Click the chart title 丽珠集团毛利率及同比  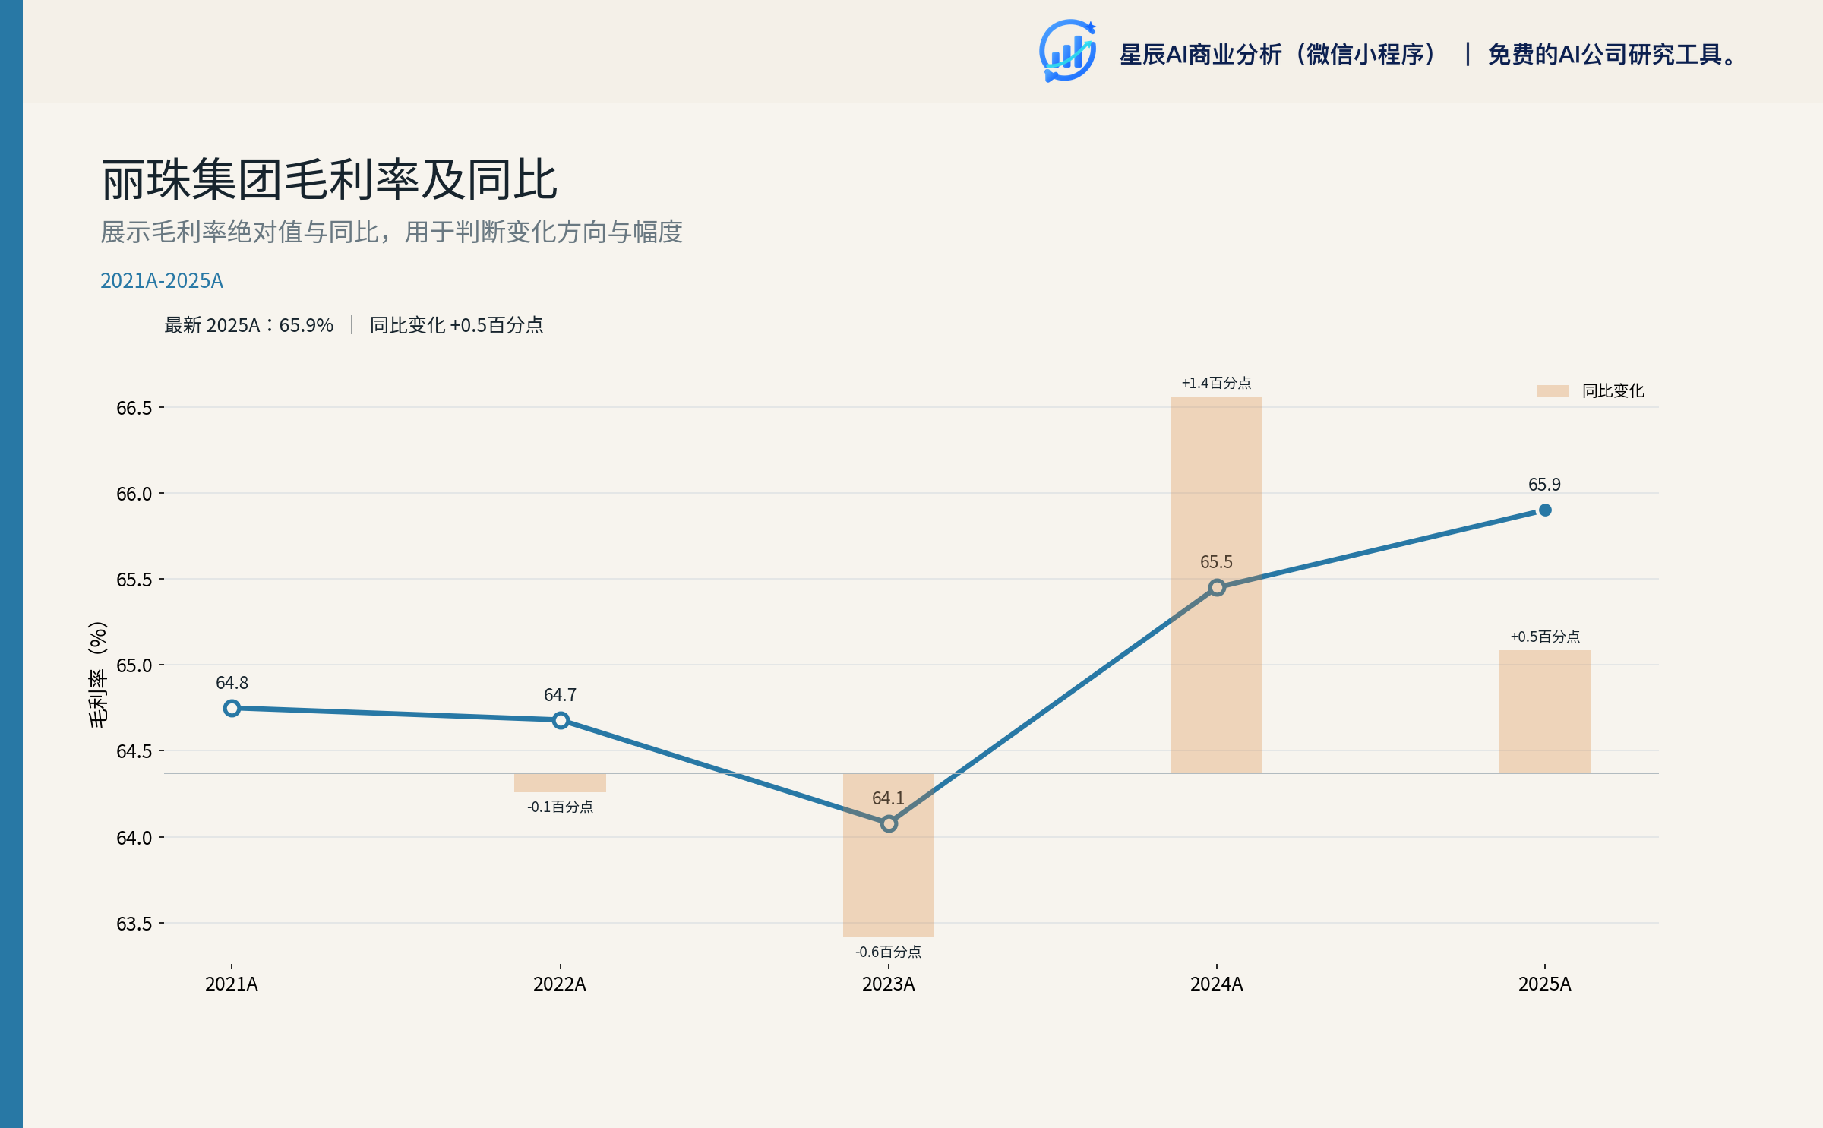(329, 180)
